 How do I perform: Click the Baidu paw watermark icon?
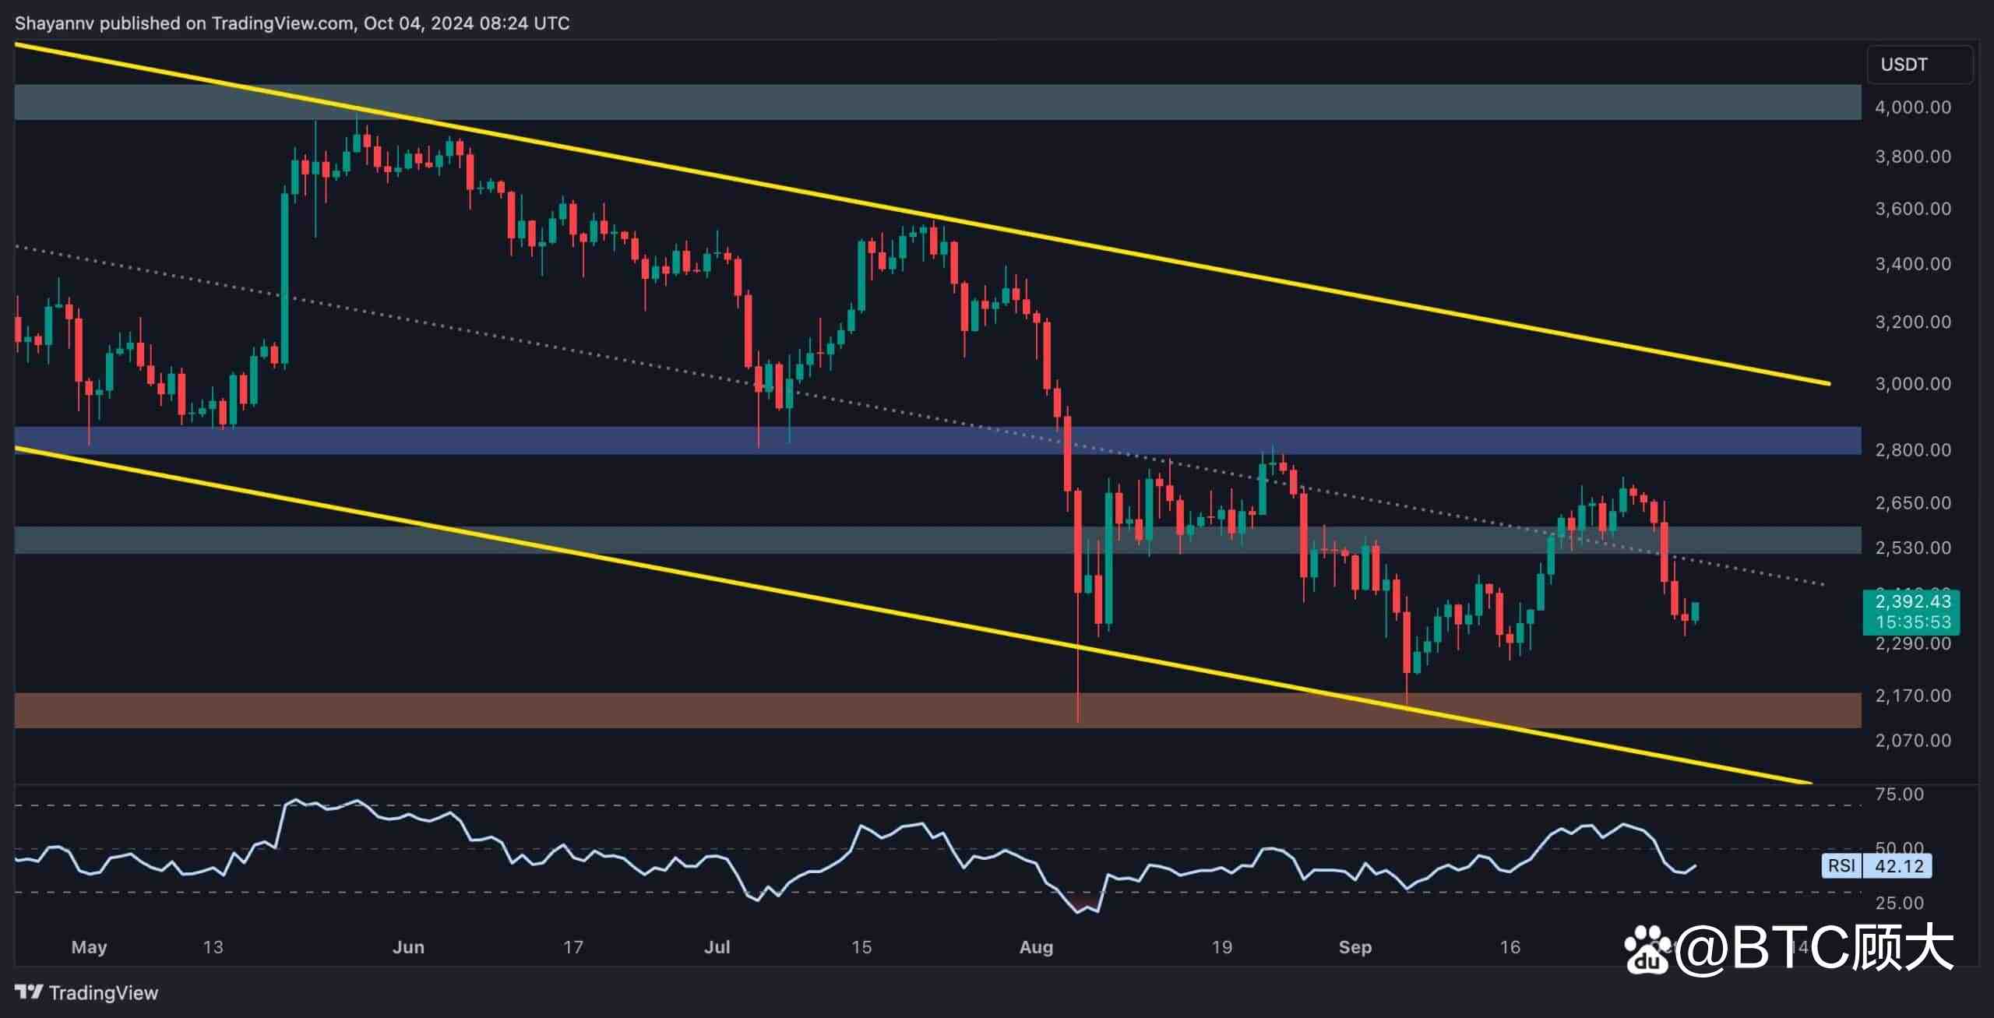pos(1647,949)
